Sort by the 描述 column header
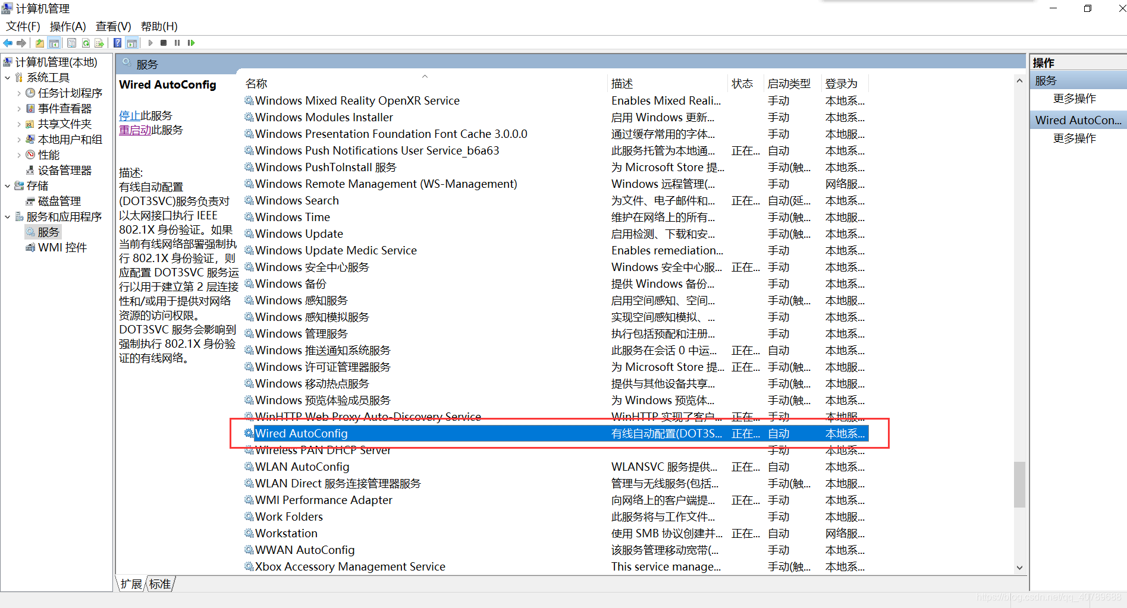The width and height of the screenshot is (1127, 608). 668,84
